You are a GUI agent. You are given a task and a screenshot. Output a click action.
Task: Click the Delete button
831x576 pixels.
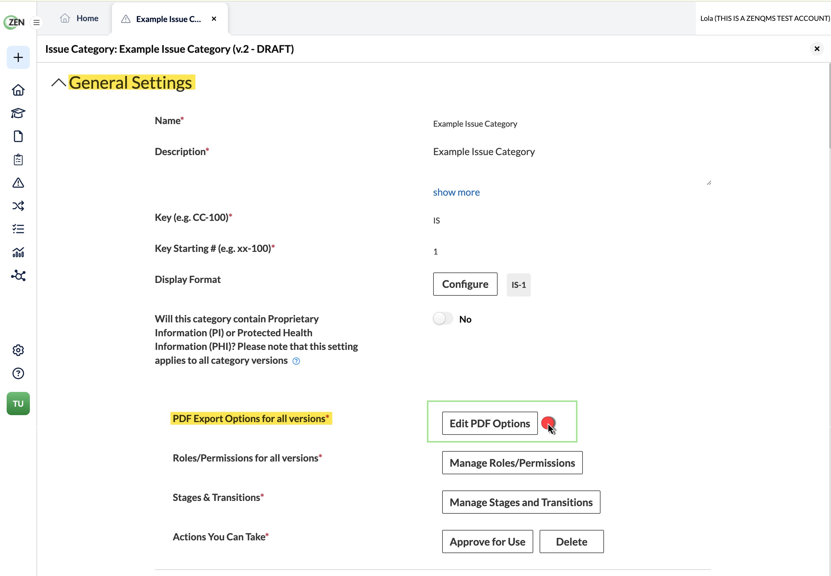(x=571, y=541)
